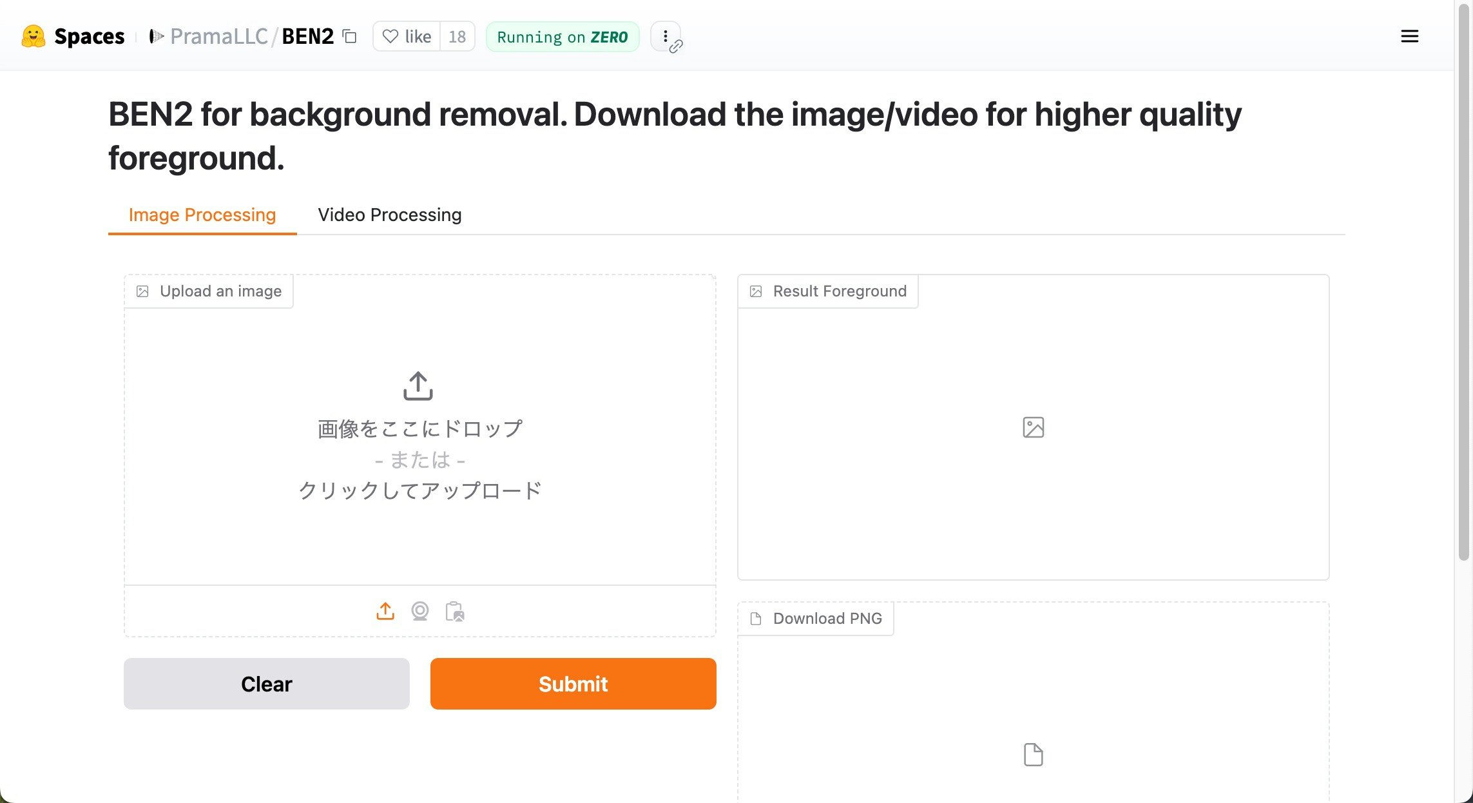
Task: Open the BEN2 space link
Action: click(308, 36)
